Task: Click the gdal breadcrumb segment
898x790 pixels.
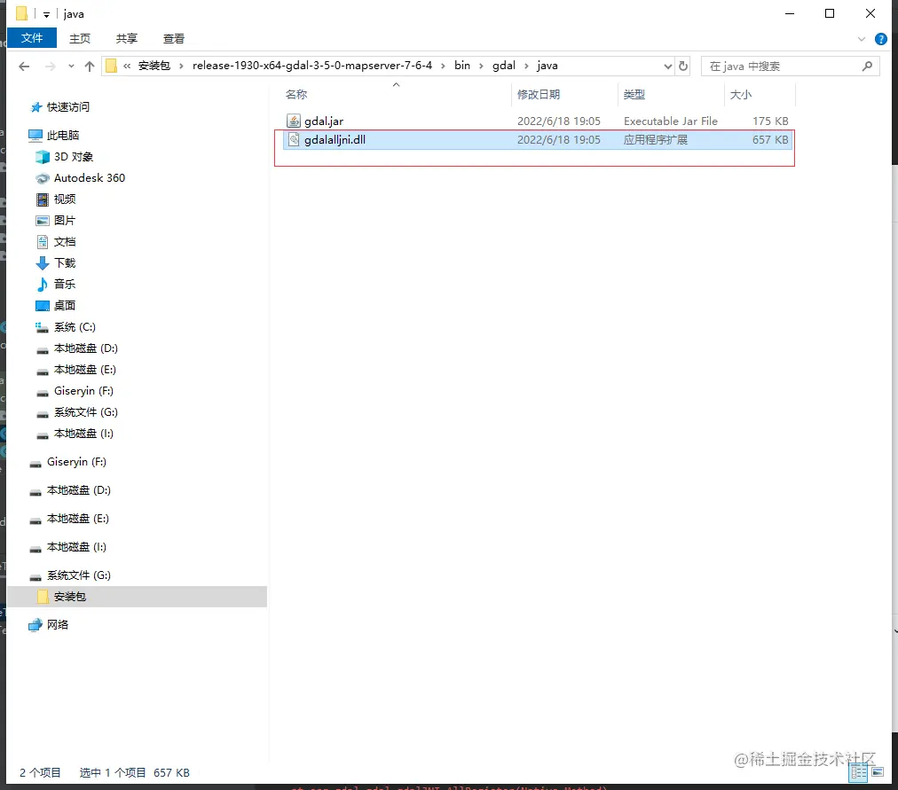Action: tap(504, 66)
